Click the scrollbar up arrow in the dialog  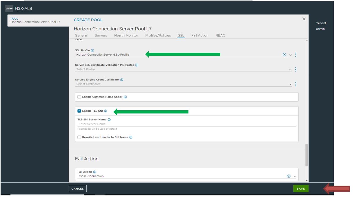(x=307, y=40)
